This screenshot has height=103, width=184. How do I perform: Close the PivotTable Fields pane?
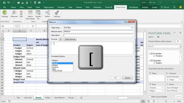click(x=180, y=33)
